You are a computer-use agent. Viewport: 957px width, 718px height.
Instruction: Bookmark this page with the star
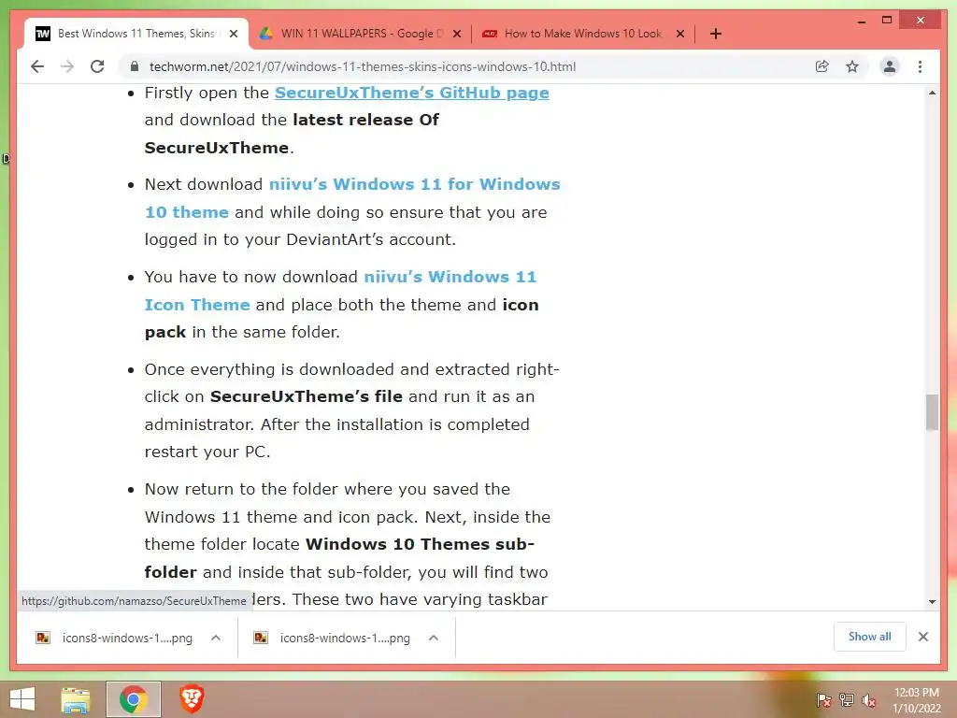point(852,66)
